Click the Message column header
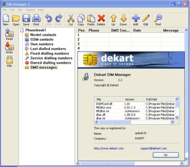190x167 pixels. pyautogui.click(x=173, y=30)
